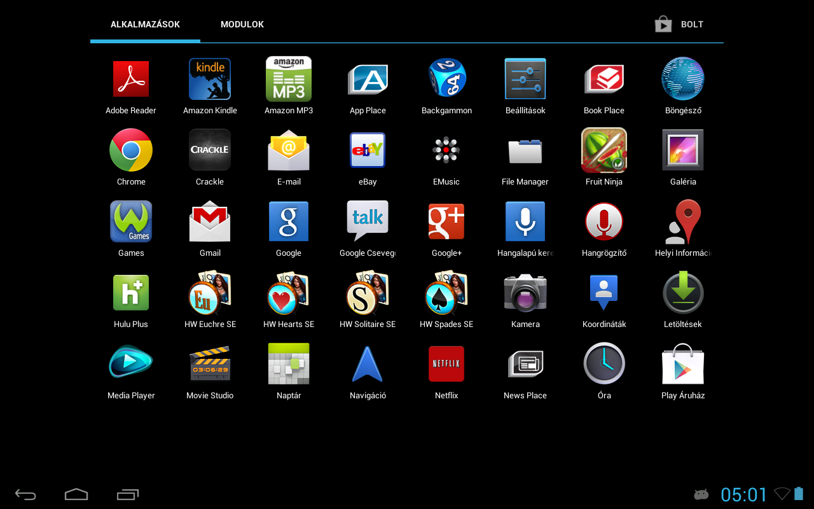Screen dimensions: 814x509
Task: Tap the 05:01 clock in status bar
Action: pyautogui.click(x=744, y=494)
